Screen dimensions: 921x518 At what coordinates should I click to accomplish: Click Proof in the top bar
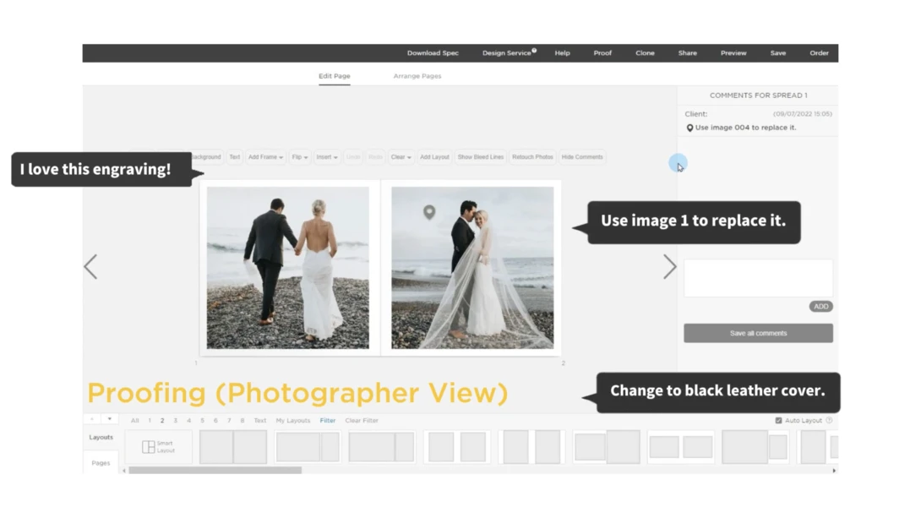pos(602,53)
